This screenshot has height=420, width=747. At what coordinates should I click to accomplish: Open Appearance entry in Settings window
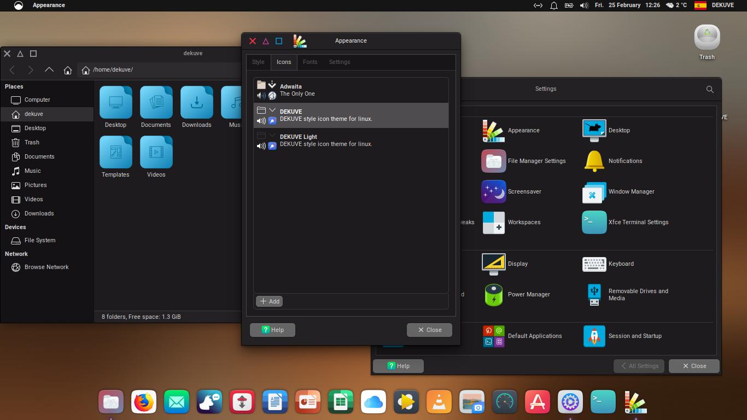511,130
